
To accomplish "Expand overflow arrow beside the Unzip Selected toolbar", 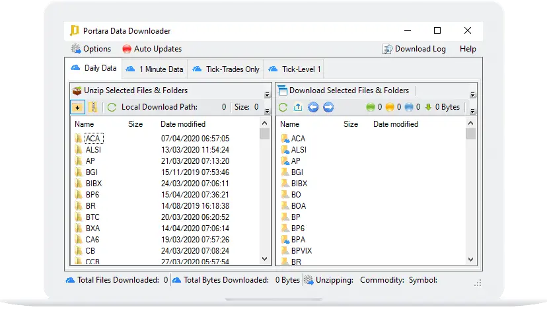I will pos(267,95).
